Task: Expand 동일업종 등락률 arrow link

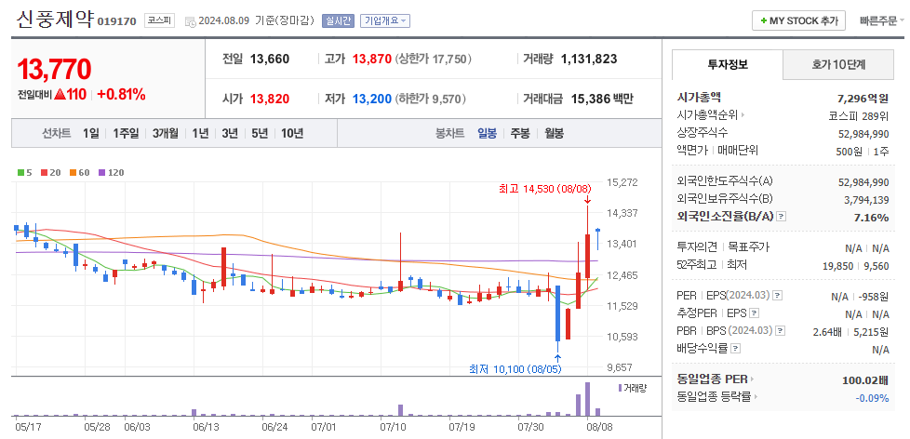Action: point(717,396)
